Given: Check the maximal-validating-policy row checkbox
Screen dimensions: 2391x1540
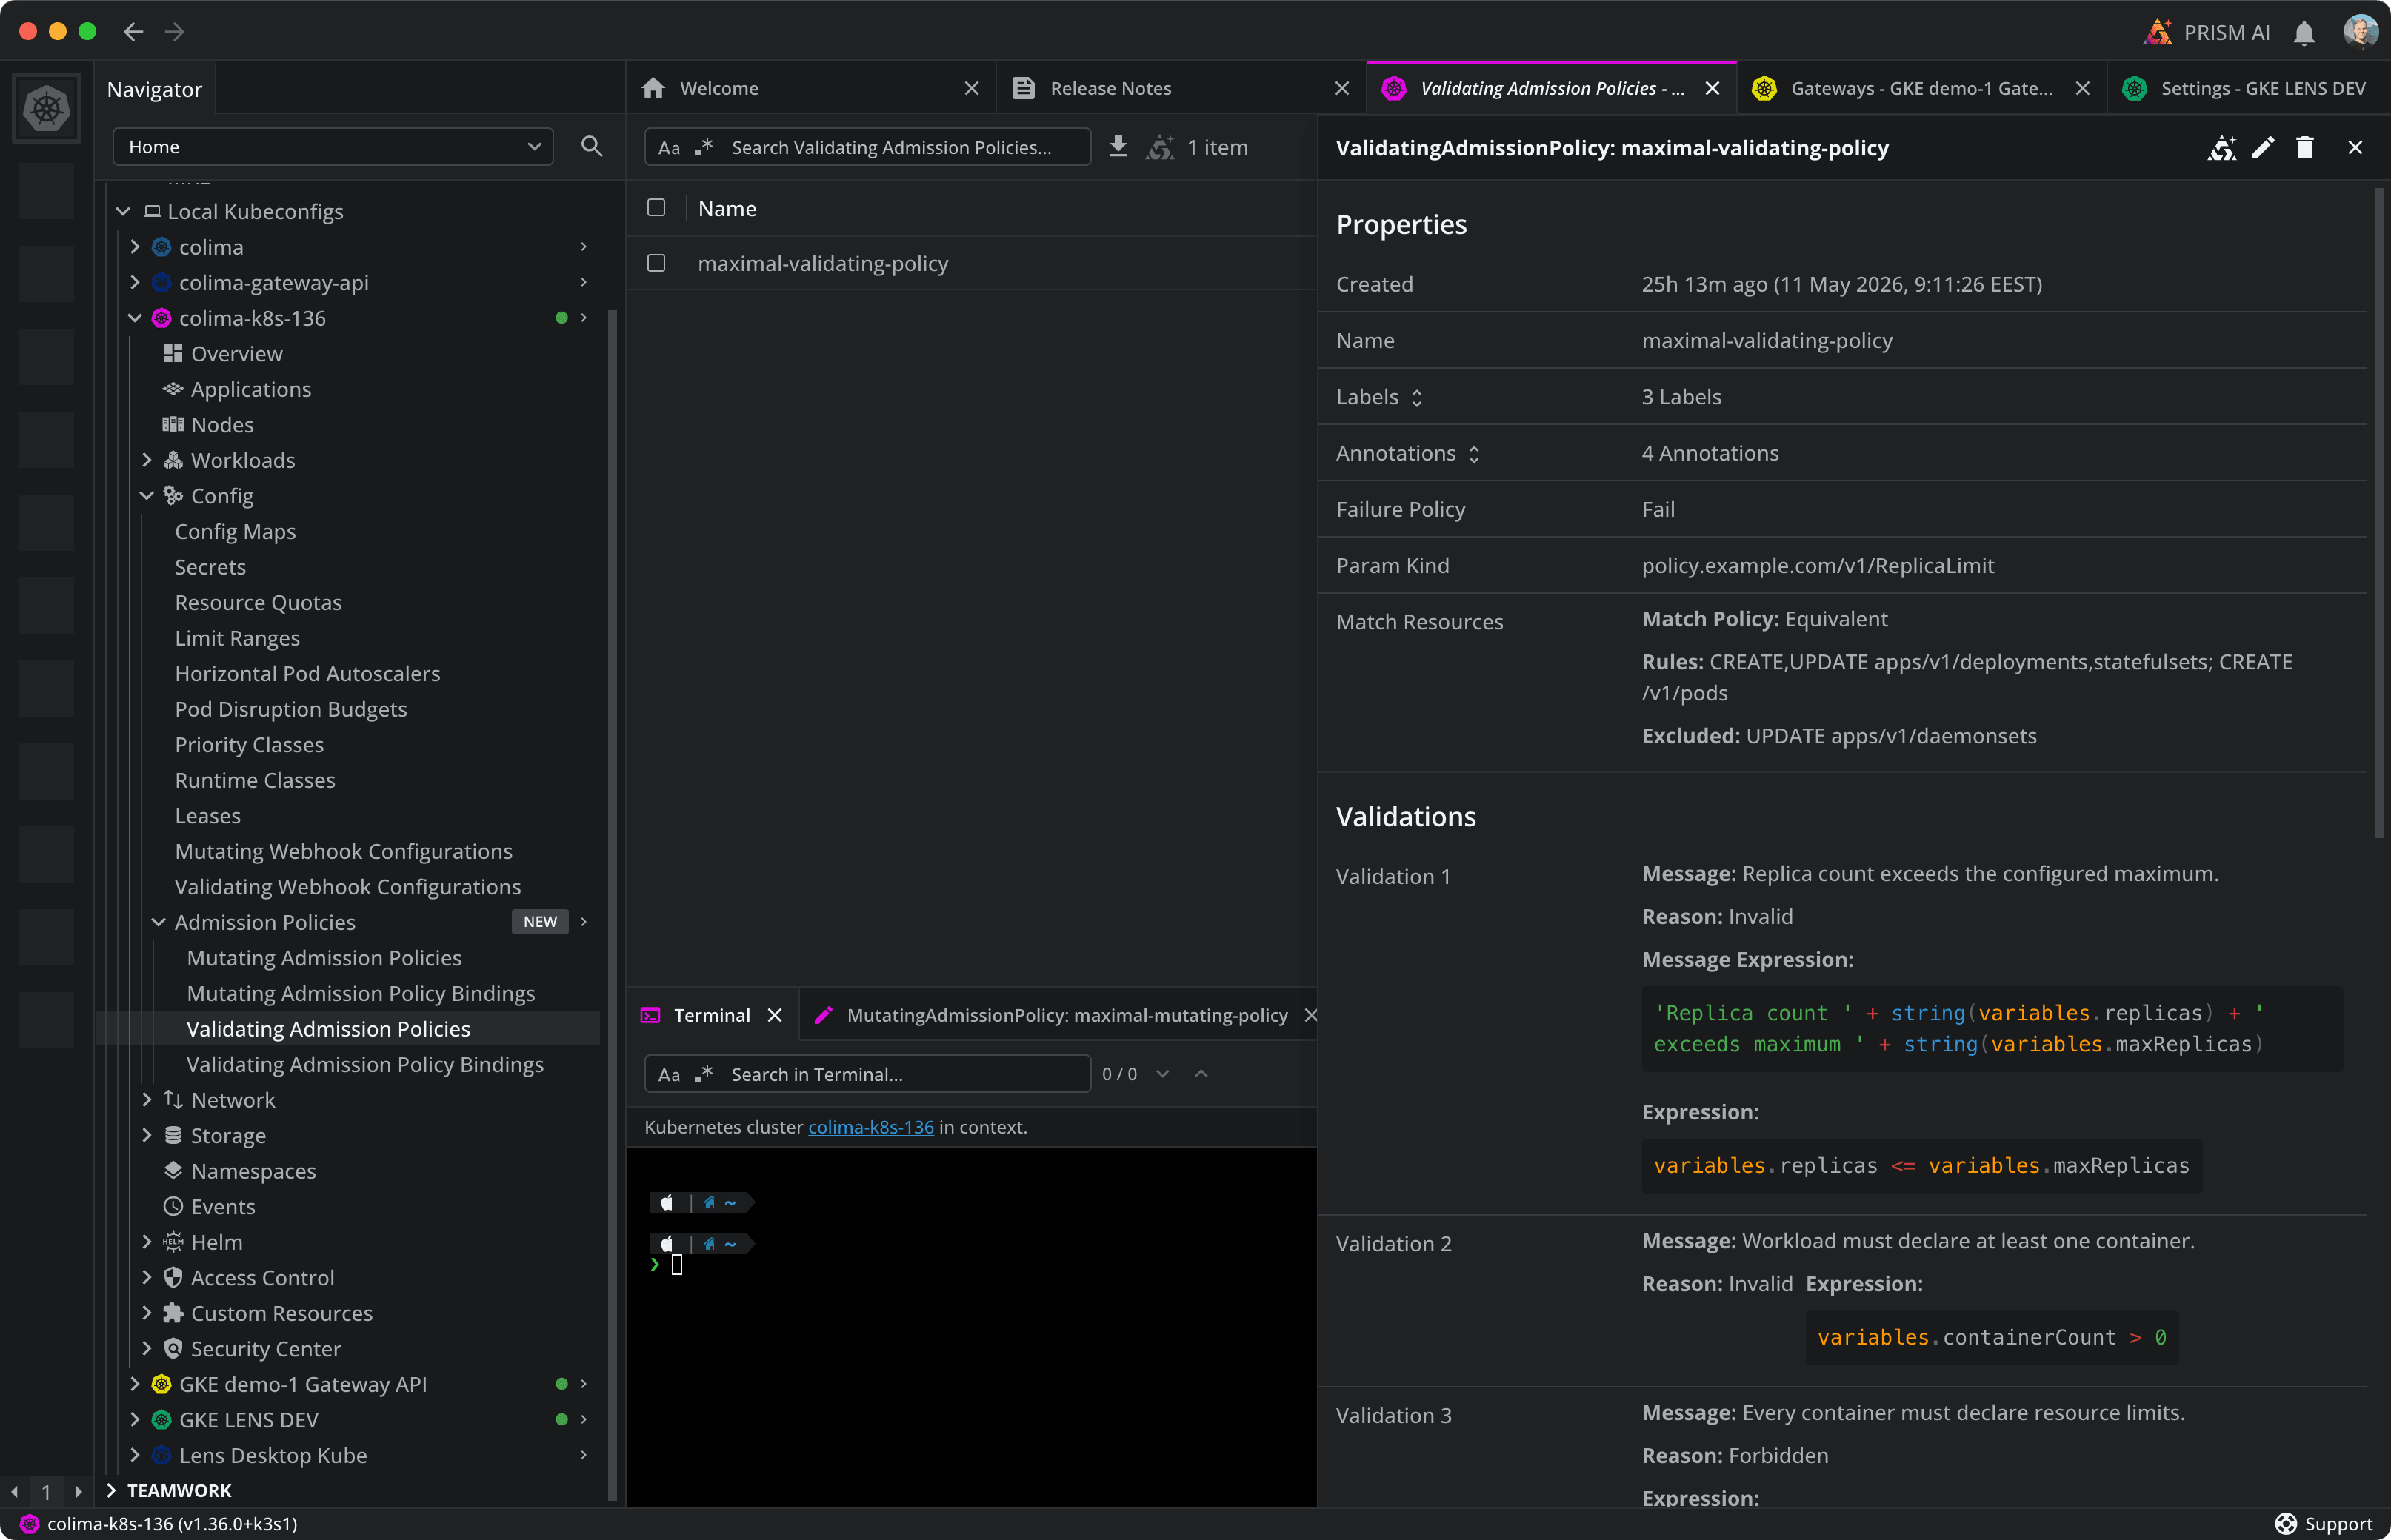Looking at the screenshot, I should click(x=656, y=263).
